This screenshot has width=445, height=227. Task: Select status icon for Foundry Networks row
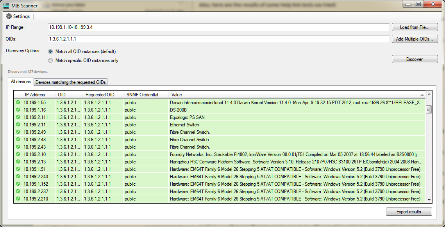[x=18, y=154]
